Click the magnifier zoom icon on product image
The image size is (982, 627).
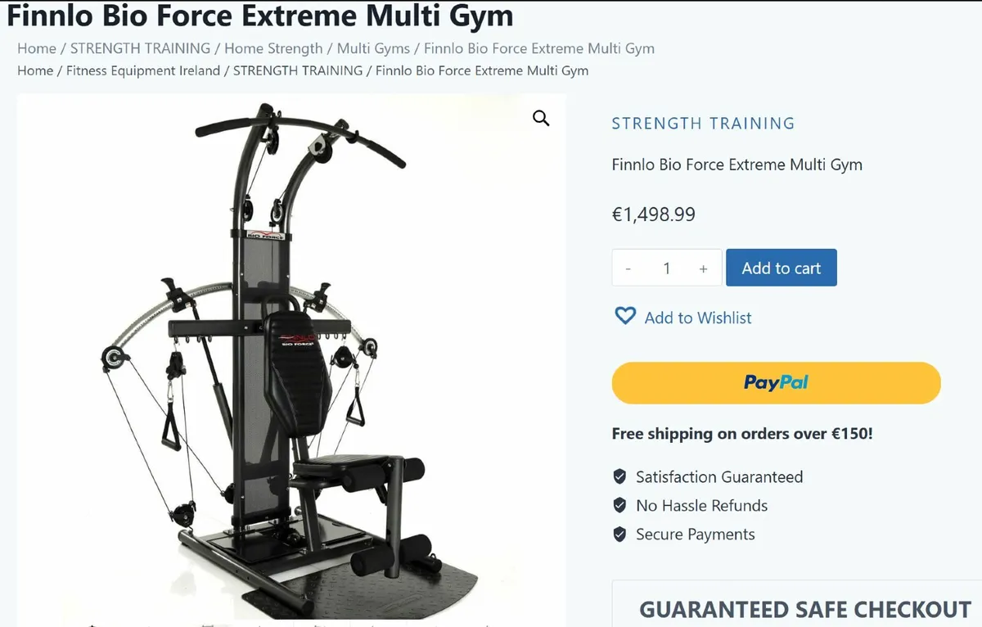pyautogui.click(x=541, y=118)
